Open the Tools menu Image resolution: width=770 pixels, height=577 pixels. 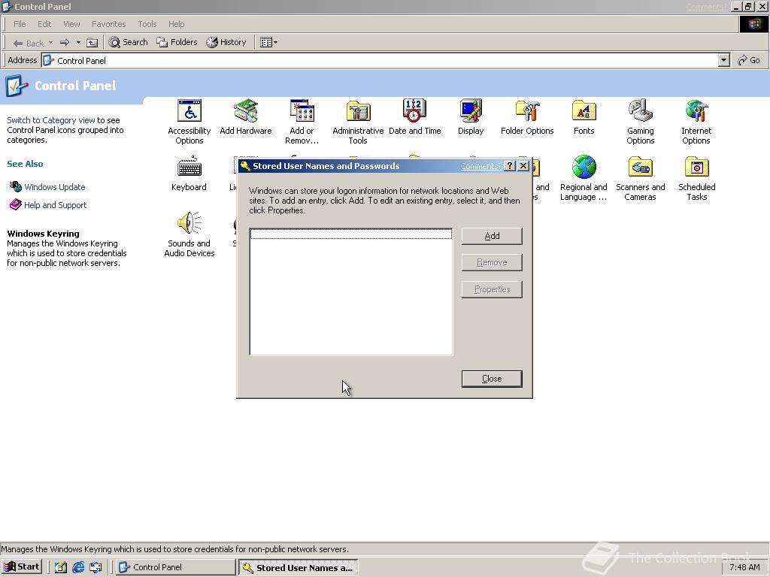147,24
